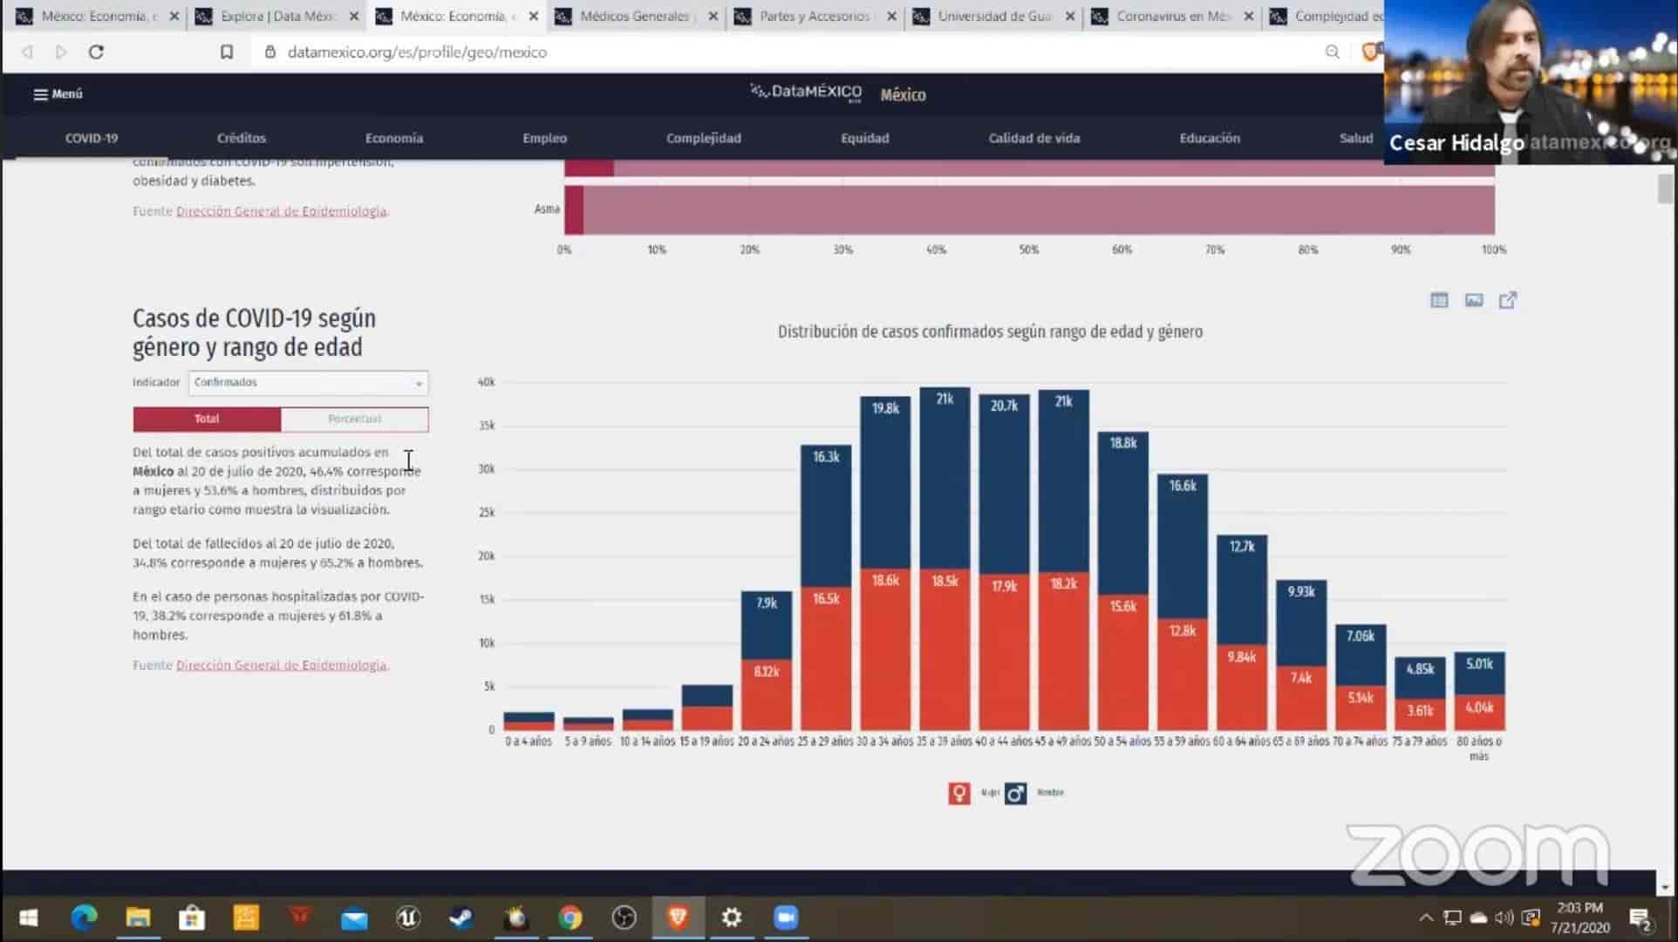Toggle Hombre legend icon
Viewport: 1678px width, 942px height.
pyautogui.click(x=1015, y=793)
